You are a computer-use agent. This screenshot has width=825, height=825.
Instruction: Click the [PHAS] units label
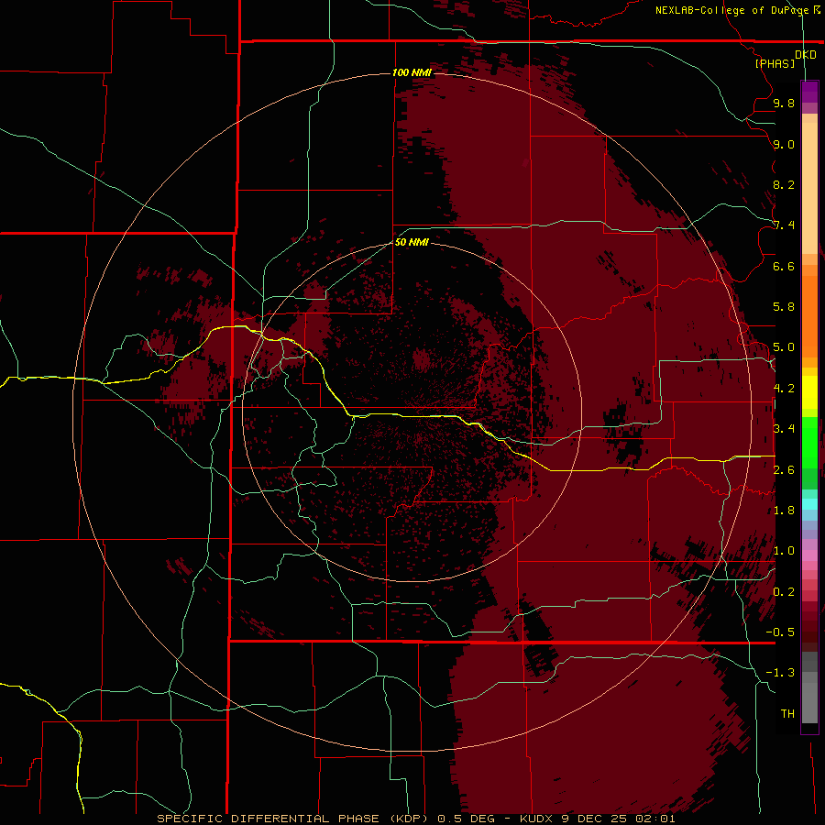(x=775, y=63)
